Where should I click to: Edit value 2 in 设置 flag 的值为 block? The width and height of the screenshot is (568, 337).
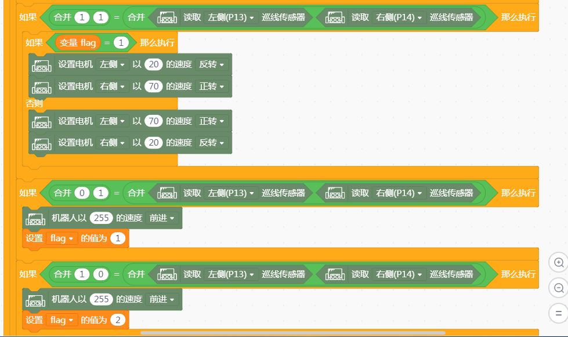click(118, 320)
